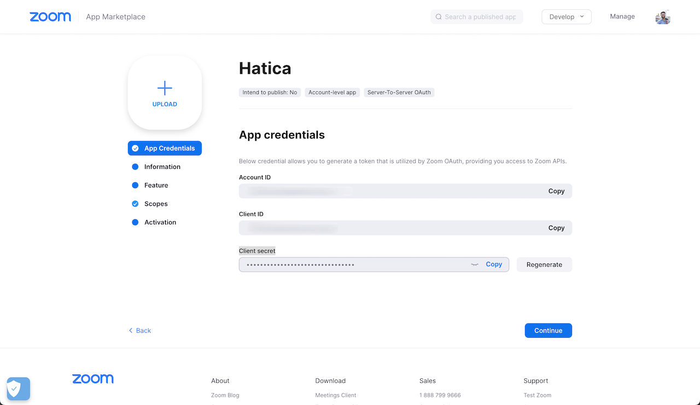This screenshot has width=700, height=405.
Task: Copy the Account ID
Action: tap(556, 191)
